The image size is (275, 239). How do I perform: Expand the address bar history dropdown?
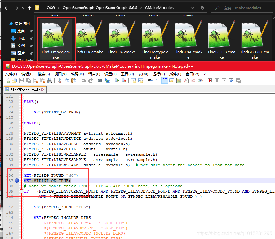coord(193,8)
